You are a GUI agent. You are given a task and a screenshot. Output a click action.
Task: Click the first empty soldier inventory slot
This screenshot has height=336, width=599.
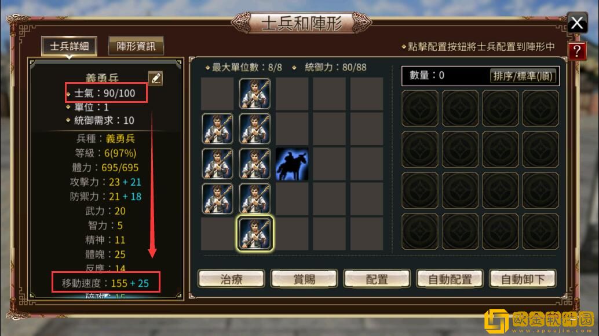click(x=419, y=108)
